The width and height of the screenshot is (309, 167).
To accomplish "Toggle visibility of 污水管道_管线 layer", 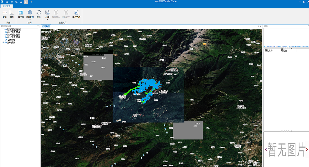I will coord(6,34).
